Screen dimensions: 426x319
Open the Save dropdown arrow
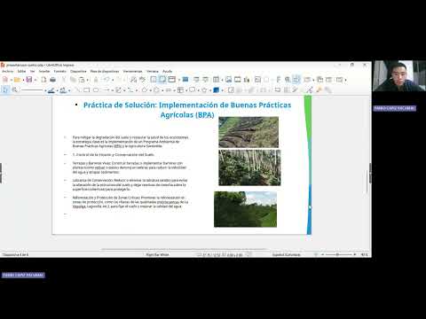click(35, 80)
